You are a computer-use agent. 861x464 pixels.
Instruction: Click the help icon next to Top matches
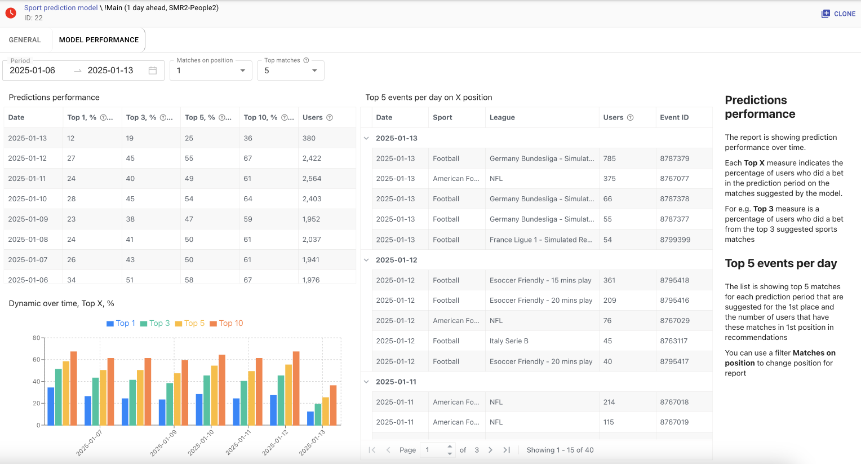click(306, 60)
